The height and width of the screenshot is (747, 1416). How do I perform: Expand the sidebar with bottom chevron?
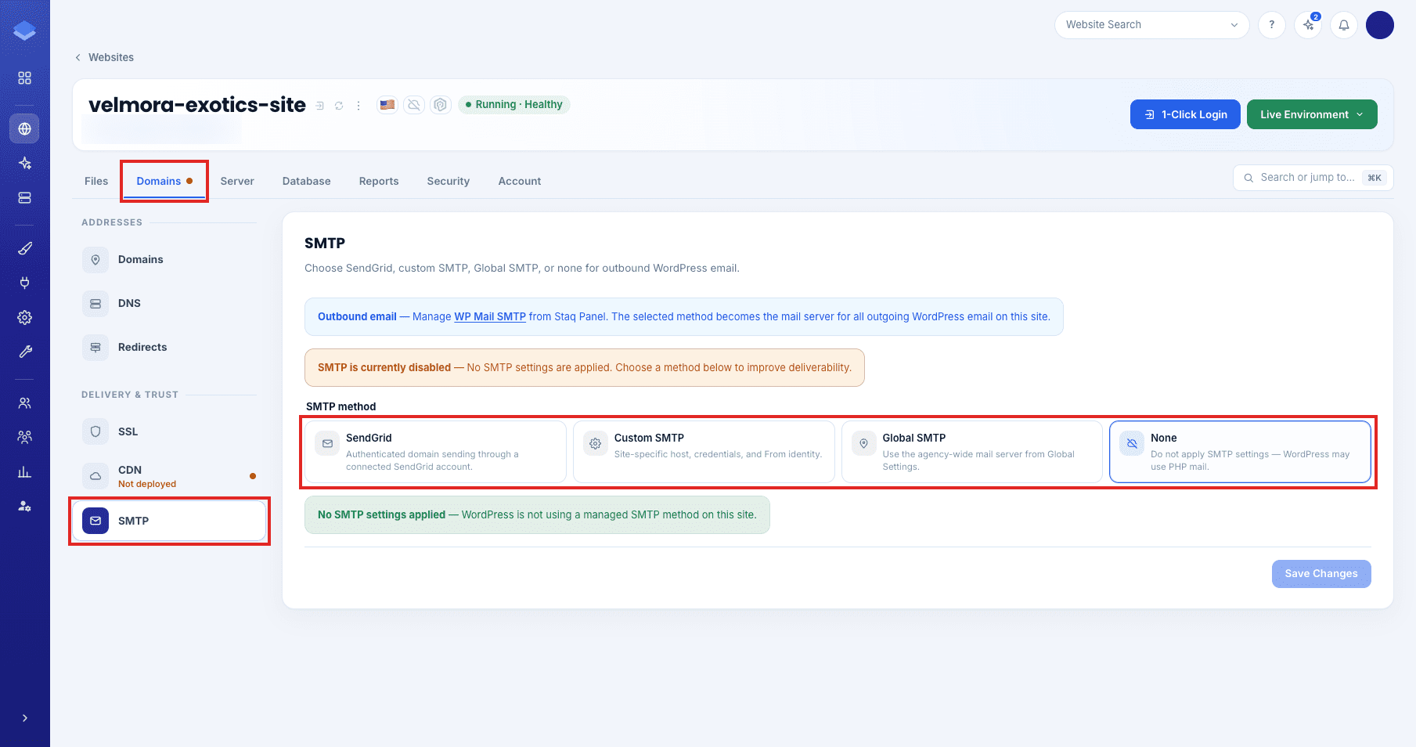click(x=25, y=718)
